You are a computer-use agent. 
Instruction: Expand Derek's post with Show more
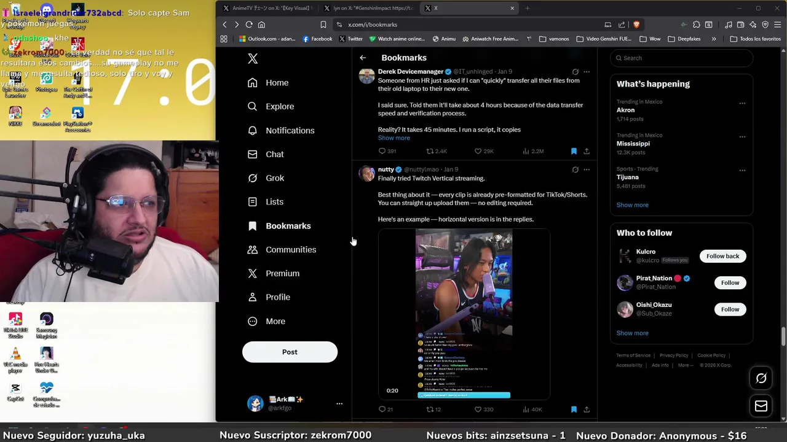393,138
